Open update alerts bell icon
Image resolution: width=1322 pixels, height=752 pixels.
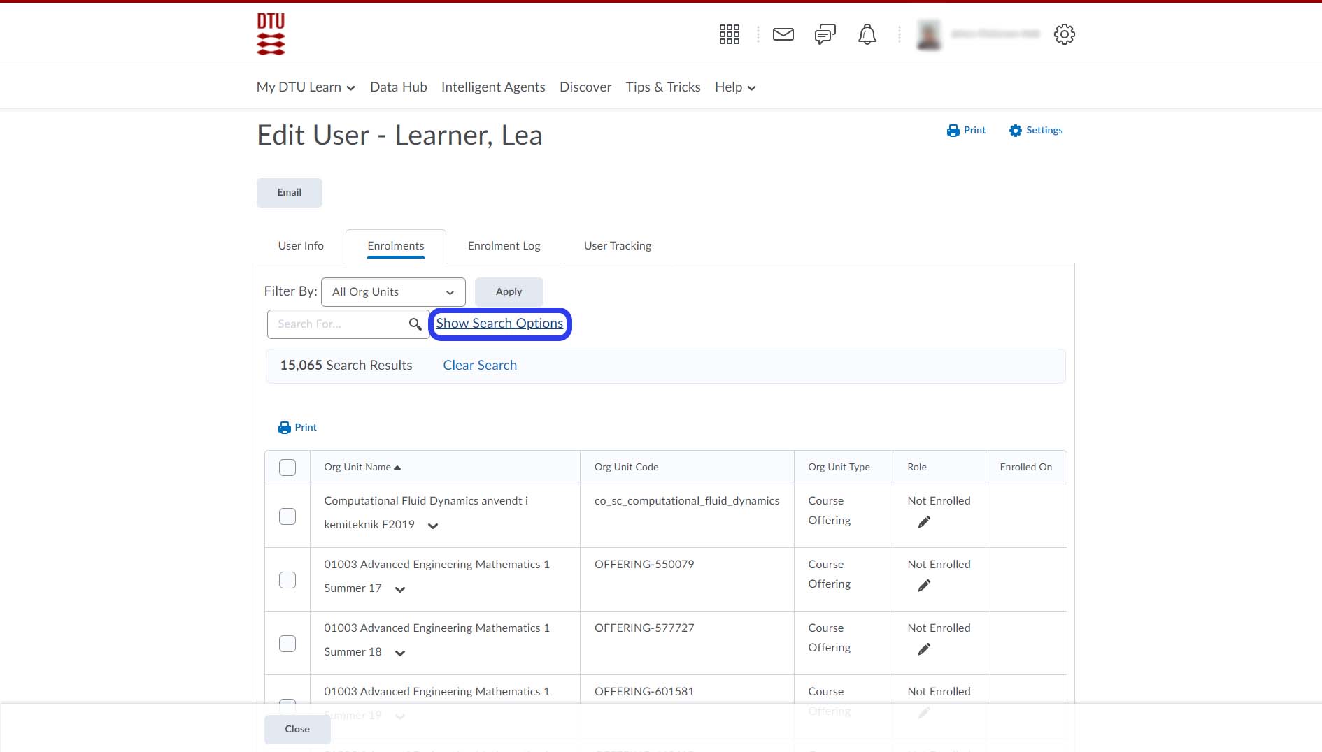pos(867,34)
